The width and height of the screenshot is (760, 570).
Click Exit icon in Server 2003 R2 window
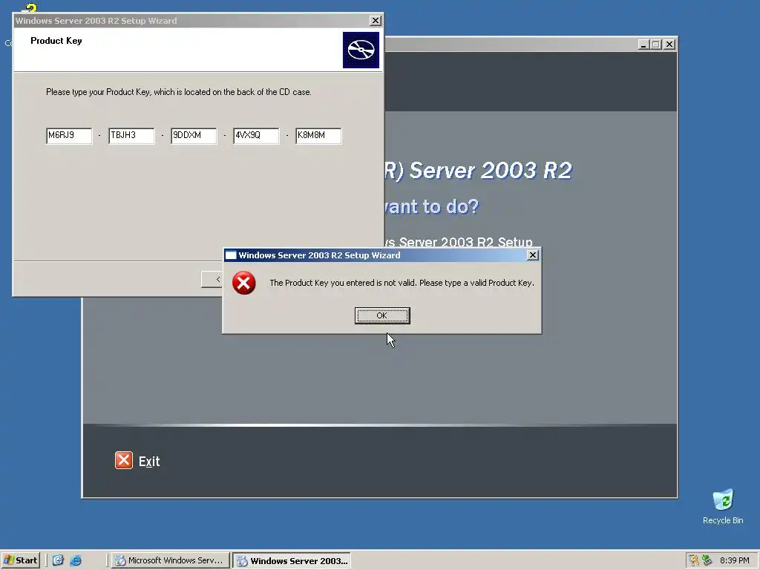[124, 460]
